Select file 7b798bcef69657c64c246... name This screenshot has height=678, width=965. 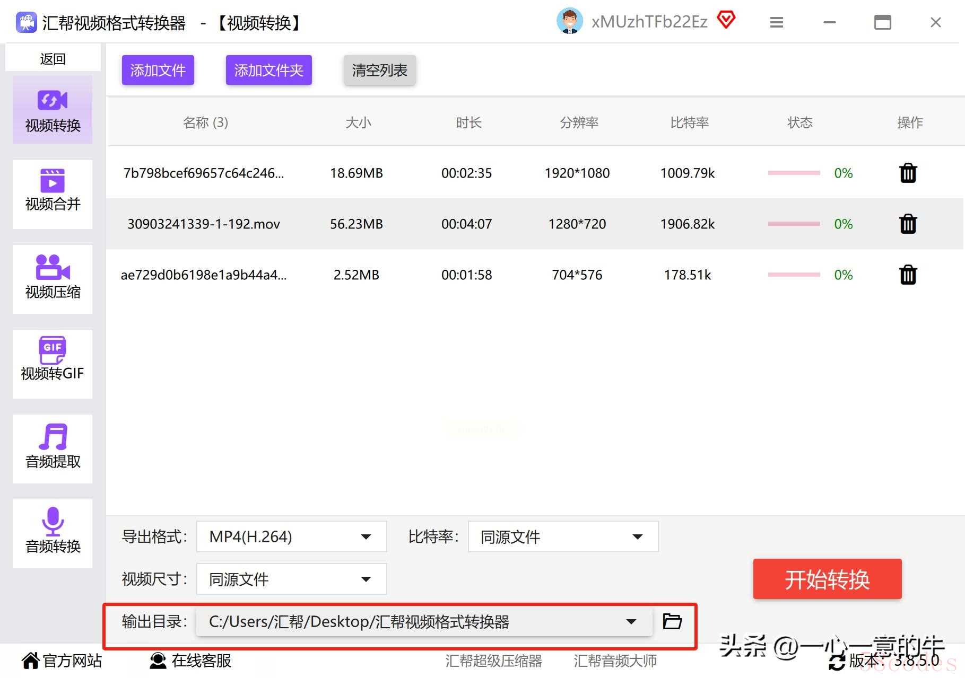coord(204,173)
